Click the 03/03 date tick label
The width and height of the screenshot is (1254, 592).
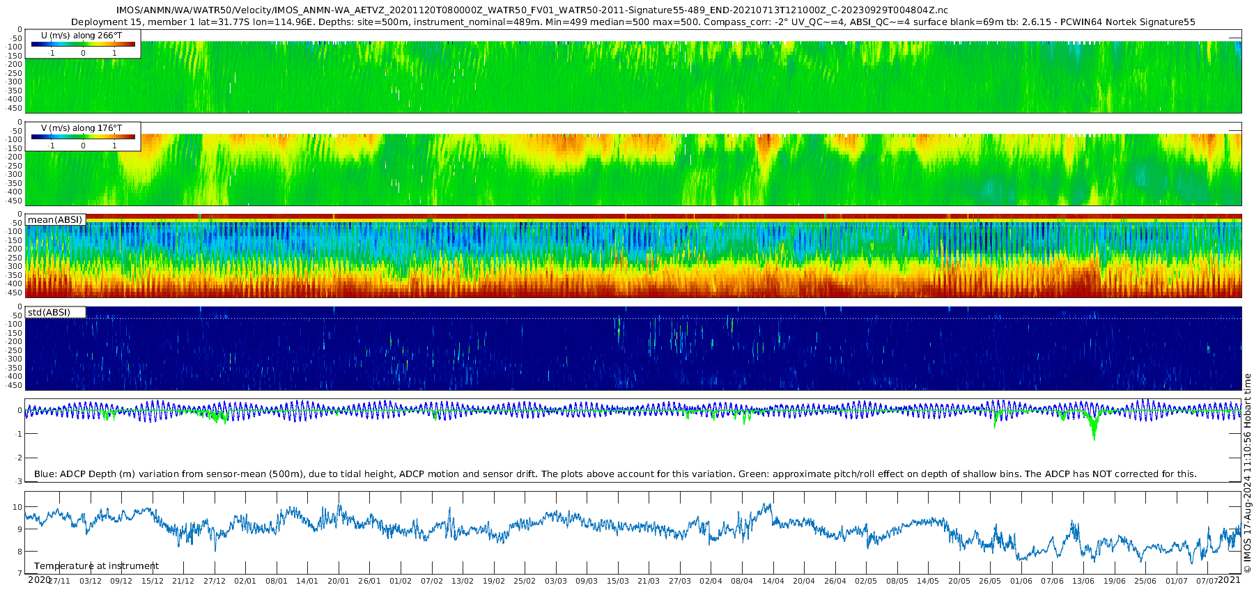click(x=555, y=581)
